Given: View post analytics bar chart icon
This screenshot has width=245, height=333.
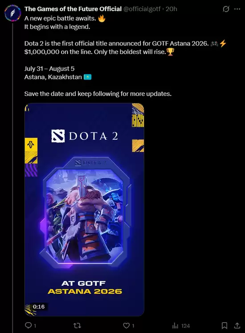Looking at the screenshot, I should tap(175, 325).
